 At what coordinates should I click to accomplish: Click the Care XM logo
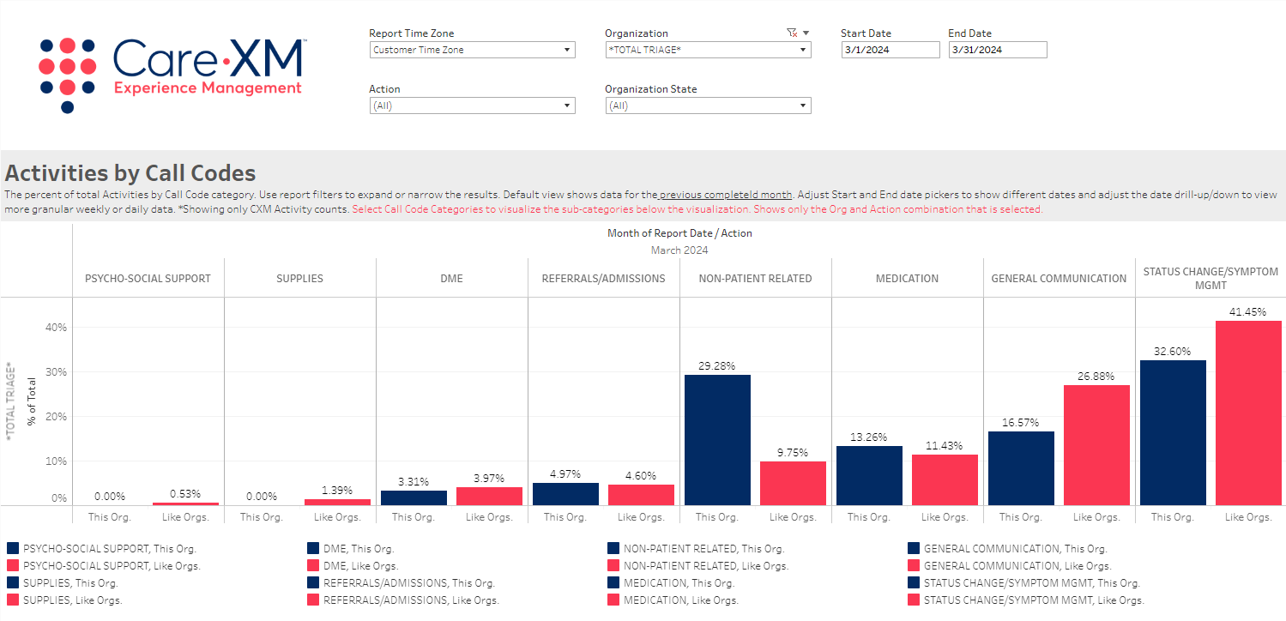(x=172, y=74)
